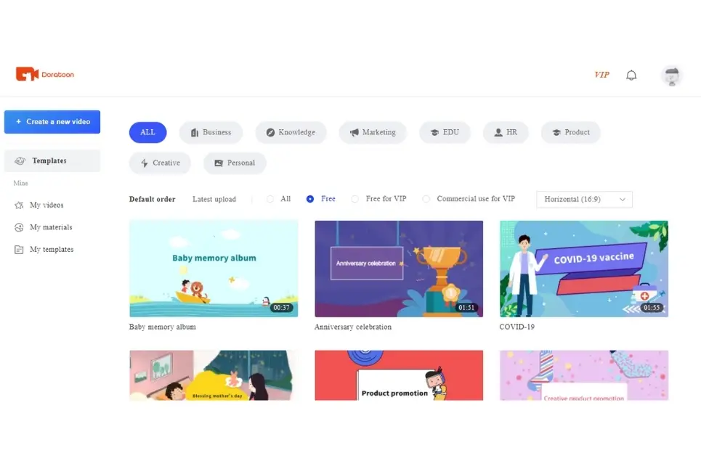Click Create a new video button
Viewport: 701px width, 461px height.
pyautogui.click(x=52, y=122)
